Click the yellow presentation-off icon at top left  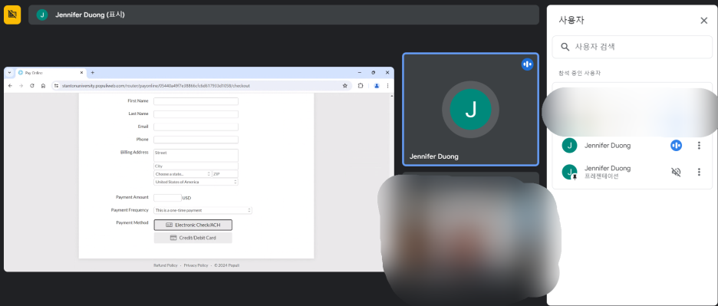coord(12,15)
